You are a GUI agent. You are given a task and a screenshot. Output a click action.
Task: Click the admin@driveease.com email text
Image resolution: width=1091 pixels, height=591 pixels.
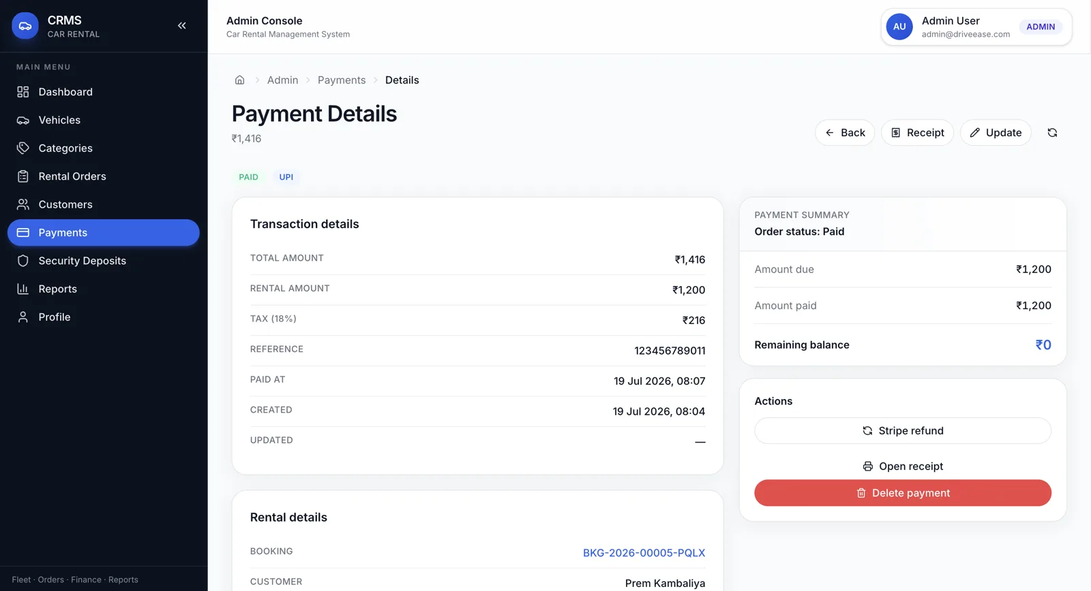pos(966,34)
